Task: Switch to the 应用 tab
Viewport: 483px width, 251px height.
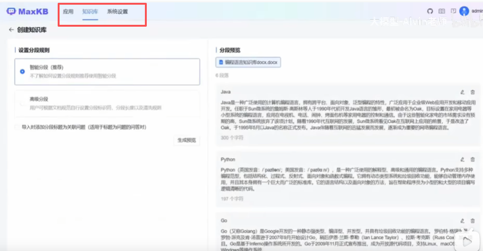Action: [x=68, y=12]
